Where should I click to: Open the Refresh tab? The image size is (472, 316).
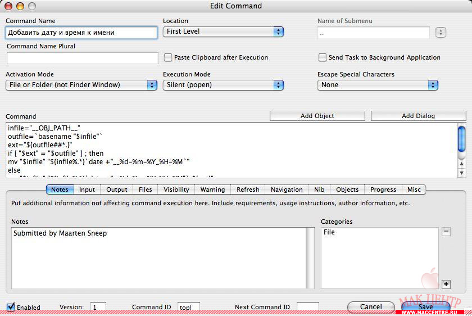click(248, 189)
